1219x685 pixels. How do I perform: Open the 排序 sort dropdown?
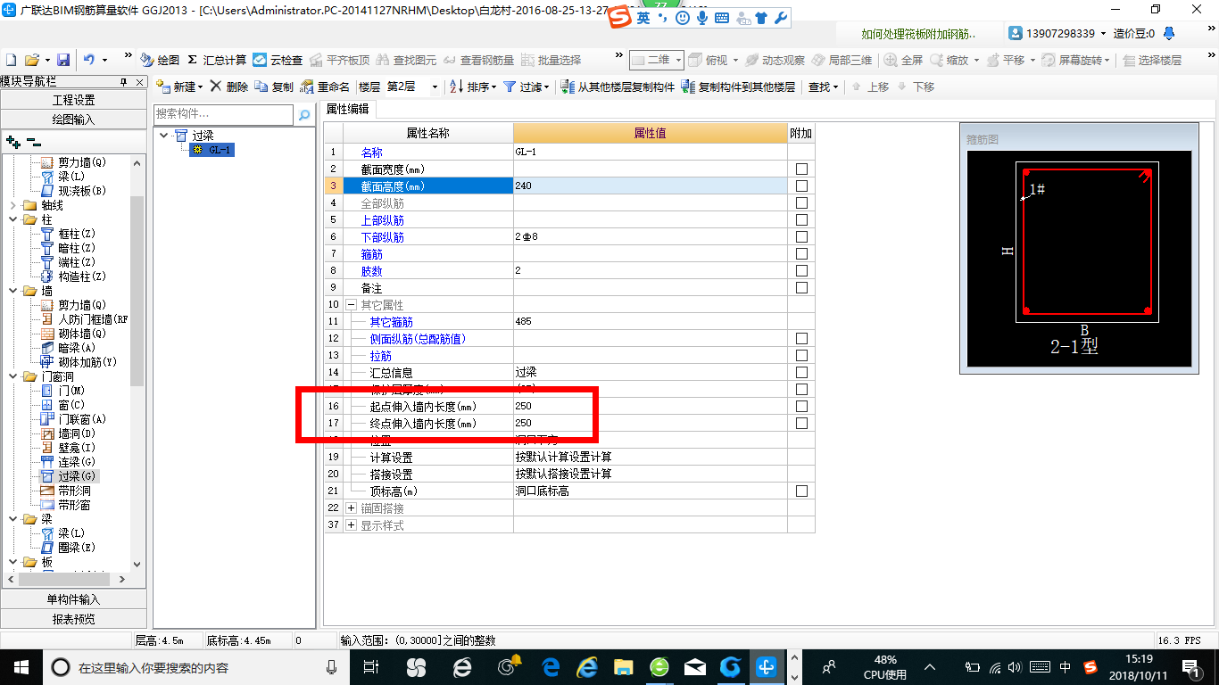tap(473, 87)
